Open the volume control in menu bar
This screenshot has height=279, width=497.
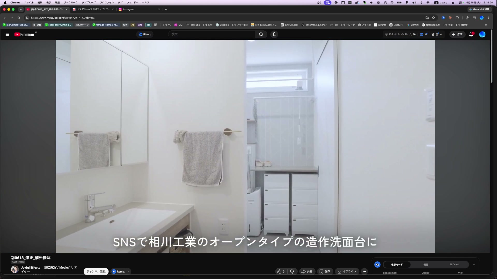[414, 3]
